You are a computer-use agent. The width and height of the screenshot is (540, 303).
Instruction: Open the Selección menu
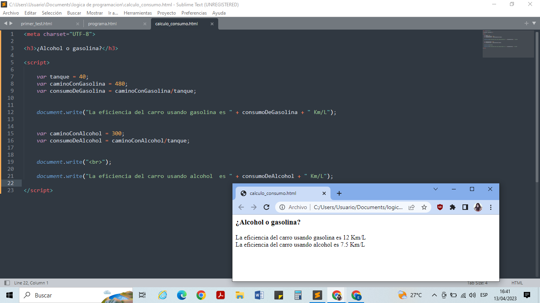(52, 13)
